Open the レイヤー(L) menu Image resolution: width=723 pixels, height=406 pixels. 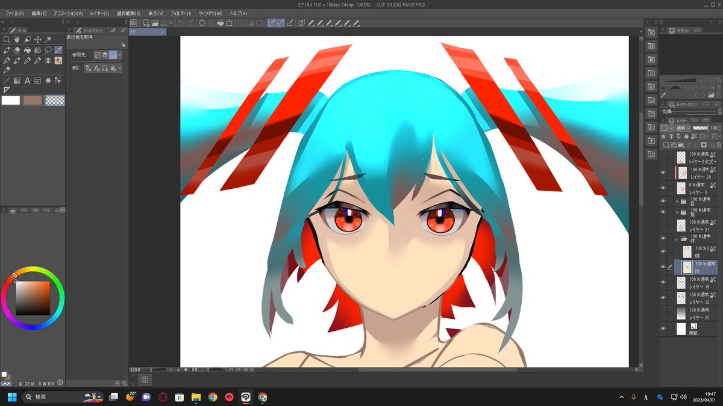[x=99, y=13]
